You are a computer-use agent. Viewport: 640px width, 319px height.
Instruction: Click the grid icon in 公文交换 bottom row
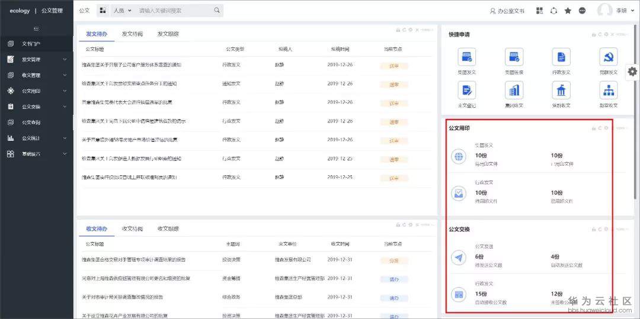(x=459, y=295)
